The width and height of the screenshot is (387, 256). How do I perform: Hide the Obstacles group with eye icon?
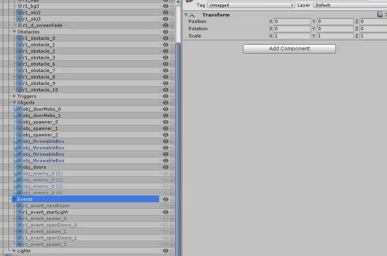pos(165,32)
